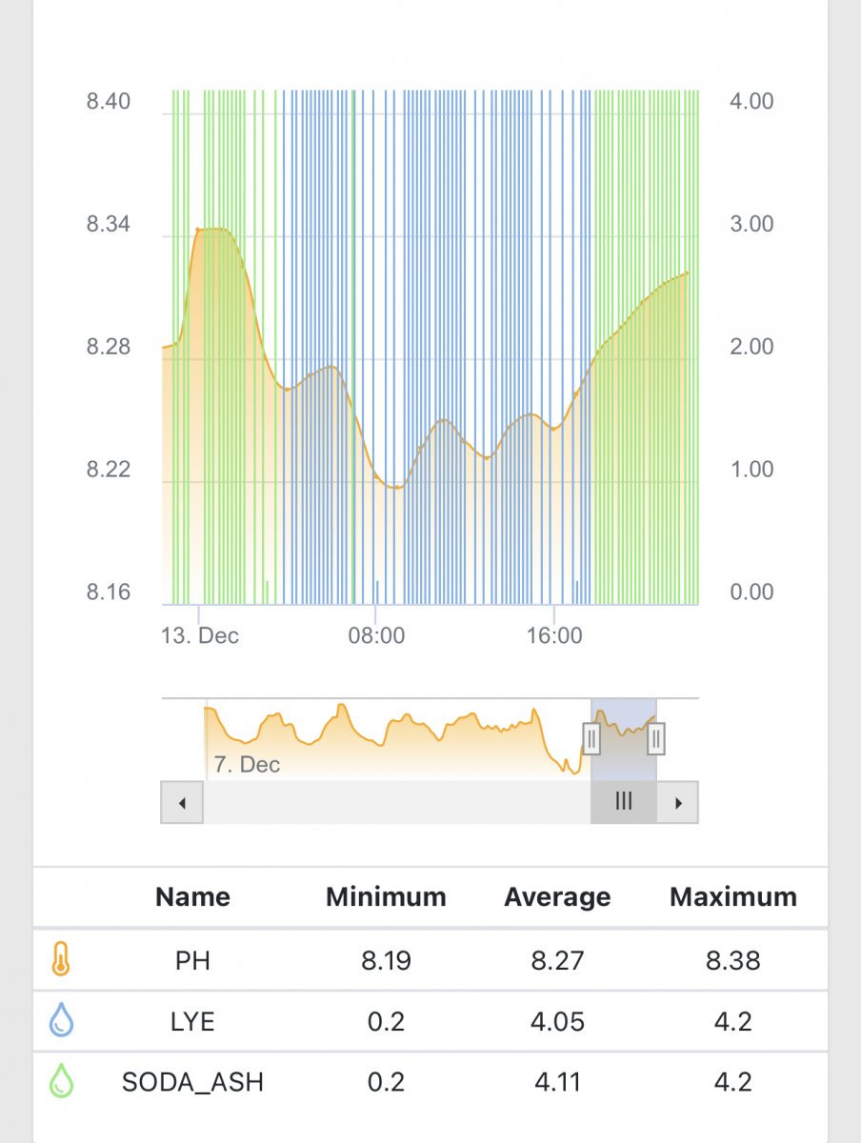The height and width of the screenshot is (1143, 861).
Task: Click the empty scrollbar track left of thumb
Action: 395,802
